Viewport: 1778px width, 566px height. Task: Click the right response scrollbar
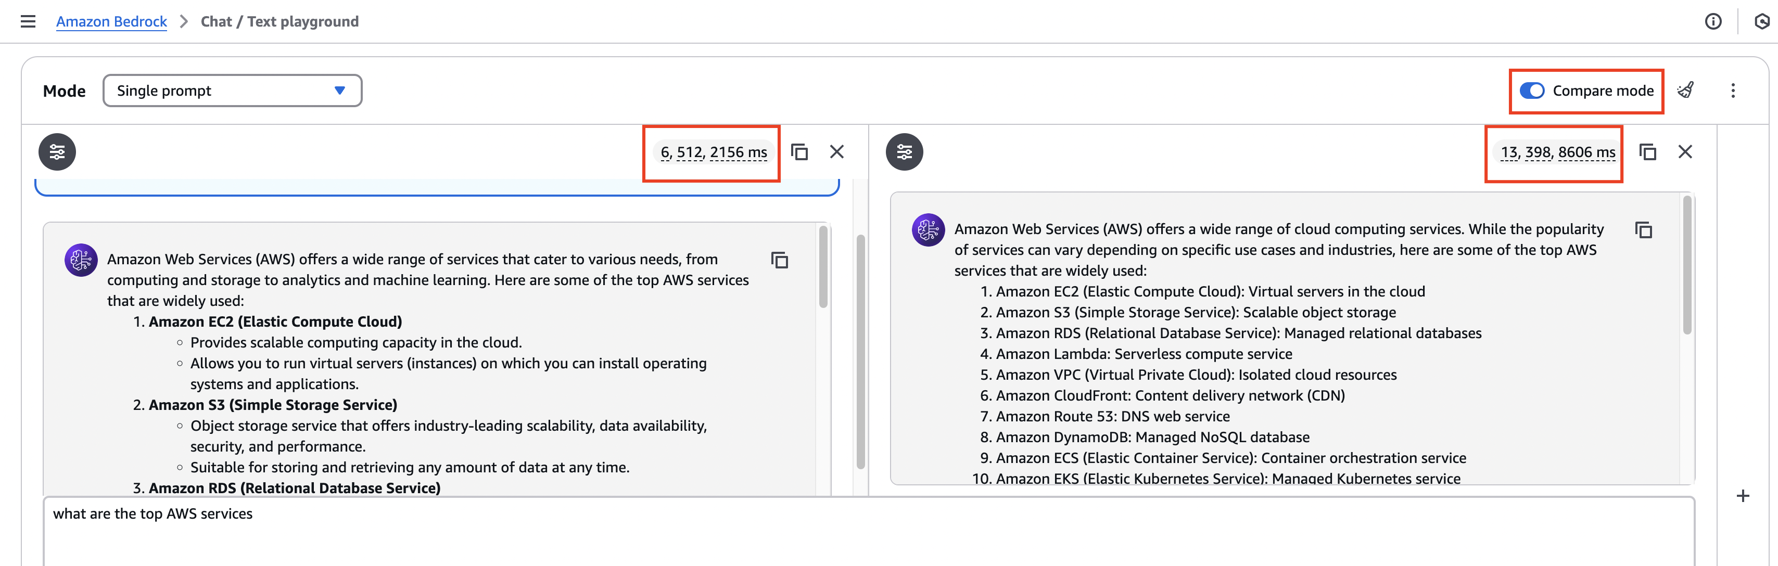coord(1687,266)
